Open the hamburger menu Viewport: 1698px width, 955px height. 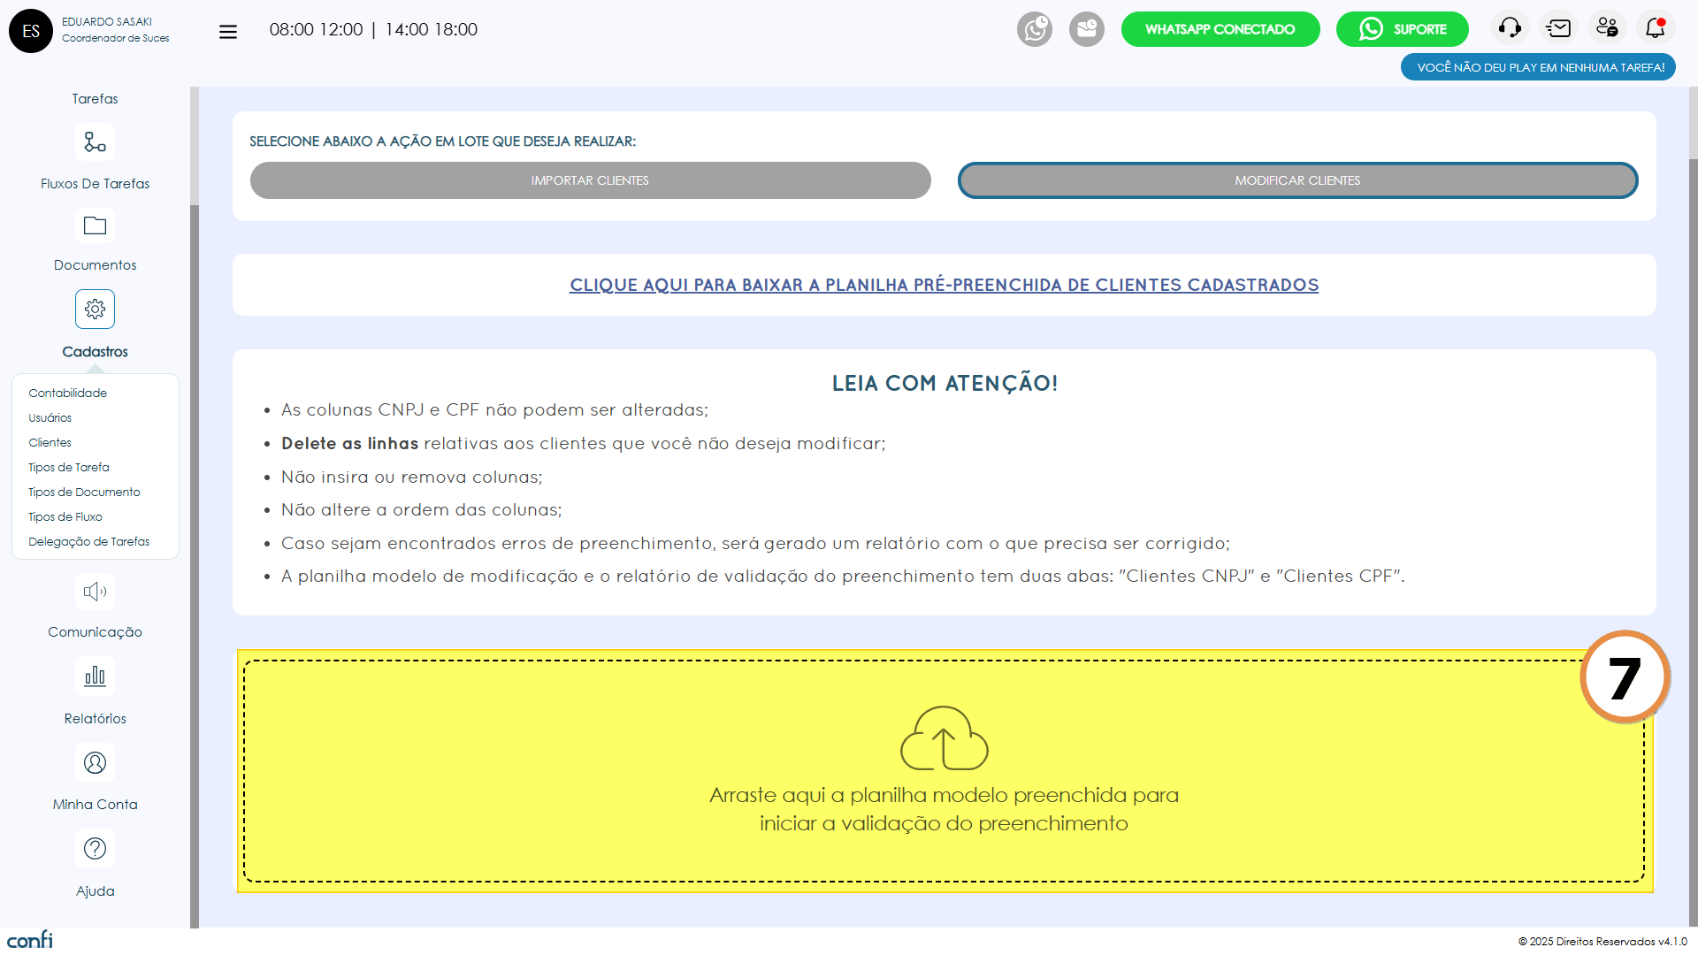[x=228, y=32]
